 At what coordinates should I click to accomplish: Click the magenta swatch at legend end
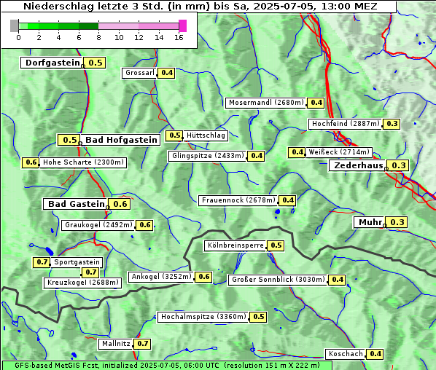pyautogui.click(x=183, y=25)
